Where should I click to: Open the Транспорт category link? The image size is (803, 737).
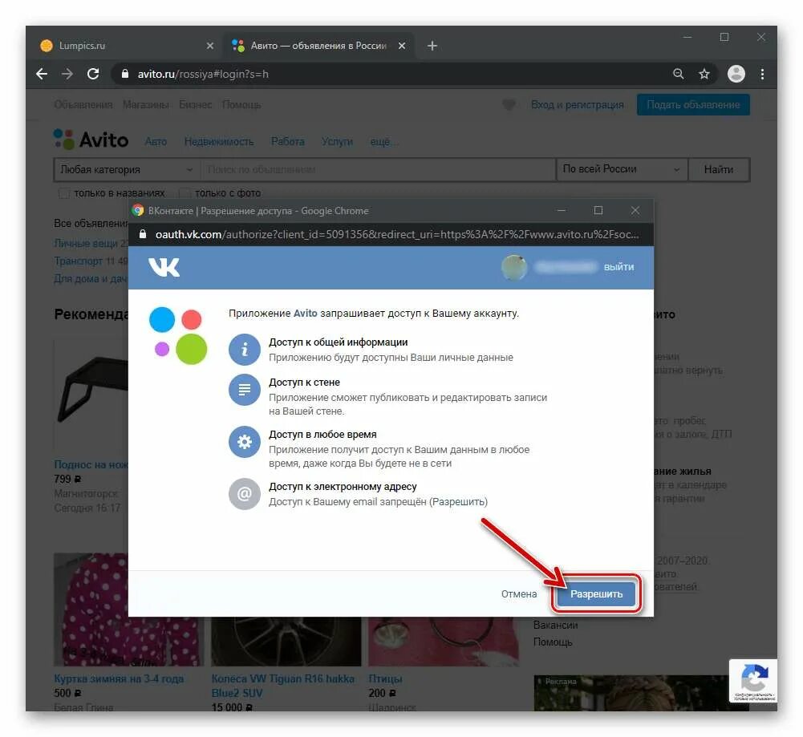[x=79, y=261]
